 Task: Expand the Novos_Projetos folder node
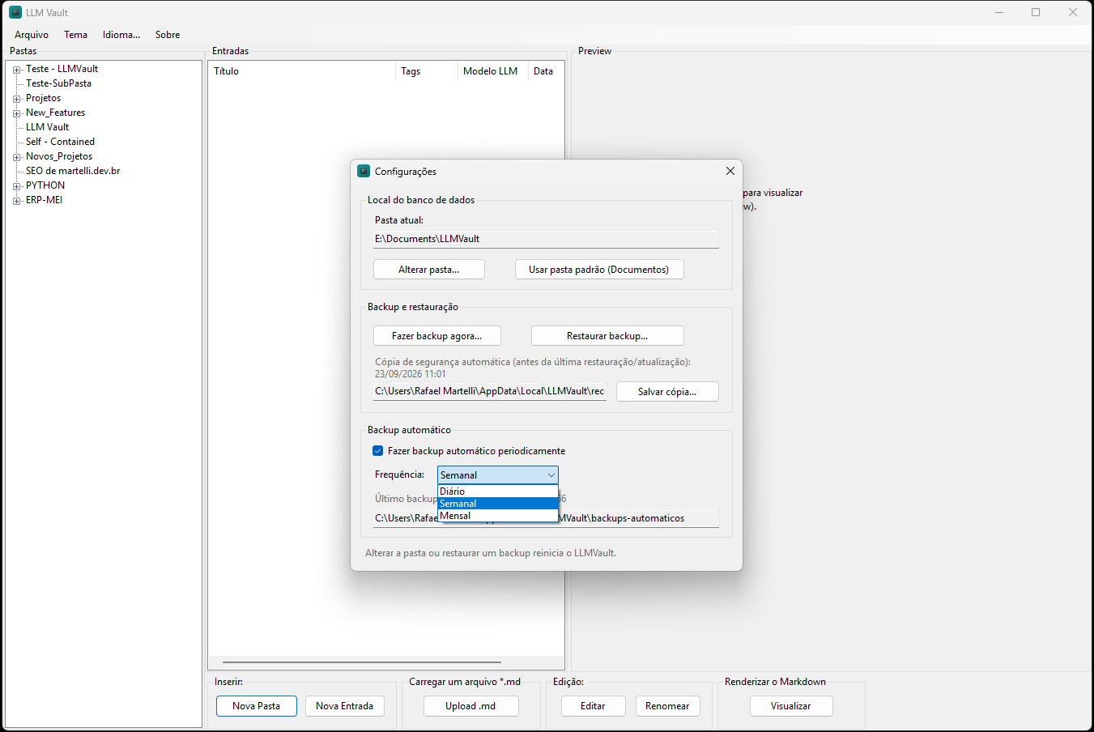click(x=16, y=157)
